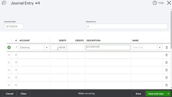The height and width of the screenshot is (97, 172).
Task: Delete line 3 with its trash icon
Action: pos(167,62)
